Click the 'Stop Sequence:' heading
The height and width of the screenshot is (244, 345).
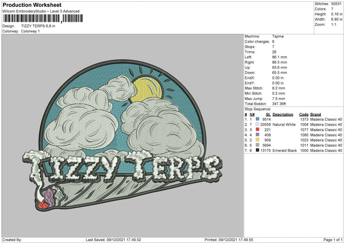click(258, 109)
